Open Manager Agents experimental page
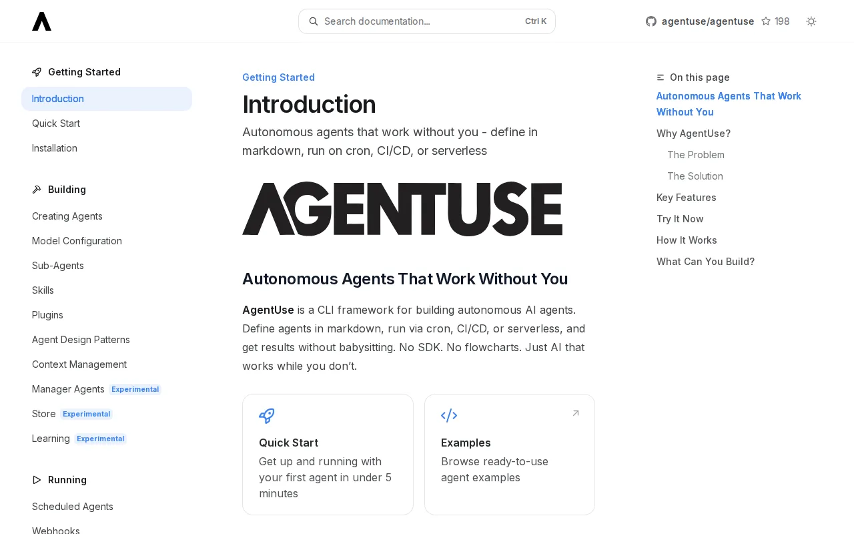This screenshot has width=854, height=534. (x=107, y=389)
